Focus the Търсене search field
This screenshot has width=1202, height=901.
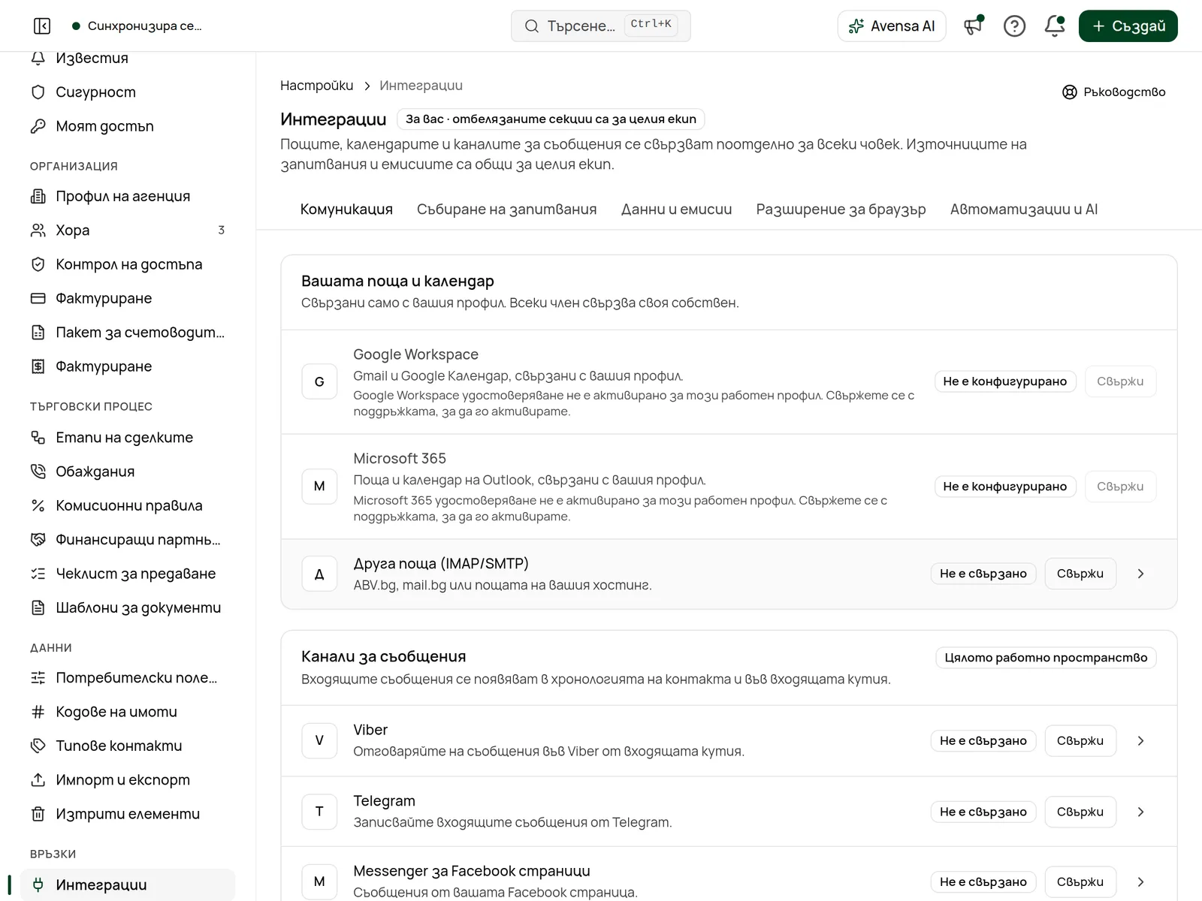click(601, 26)
